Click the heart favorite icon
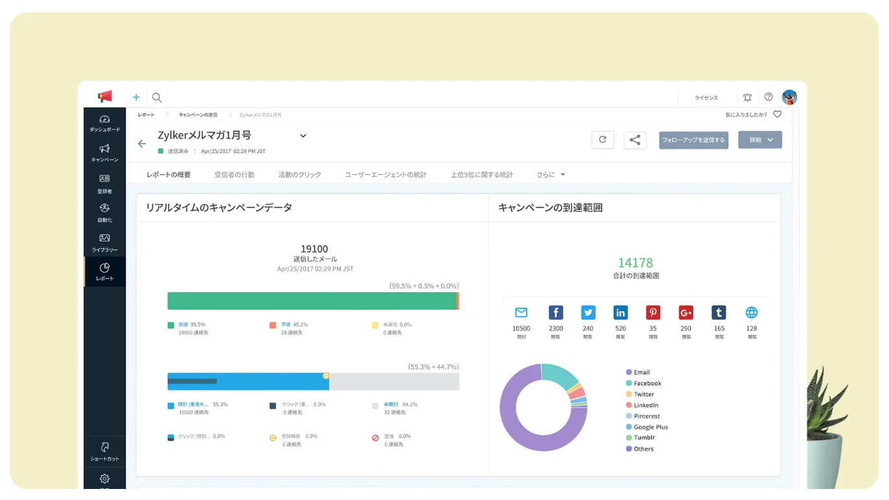 pyautogui.click(x=778, y=115)
